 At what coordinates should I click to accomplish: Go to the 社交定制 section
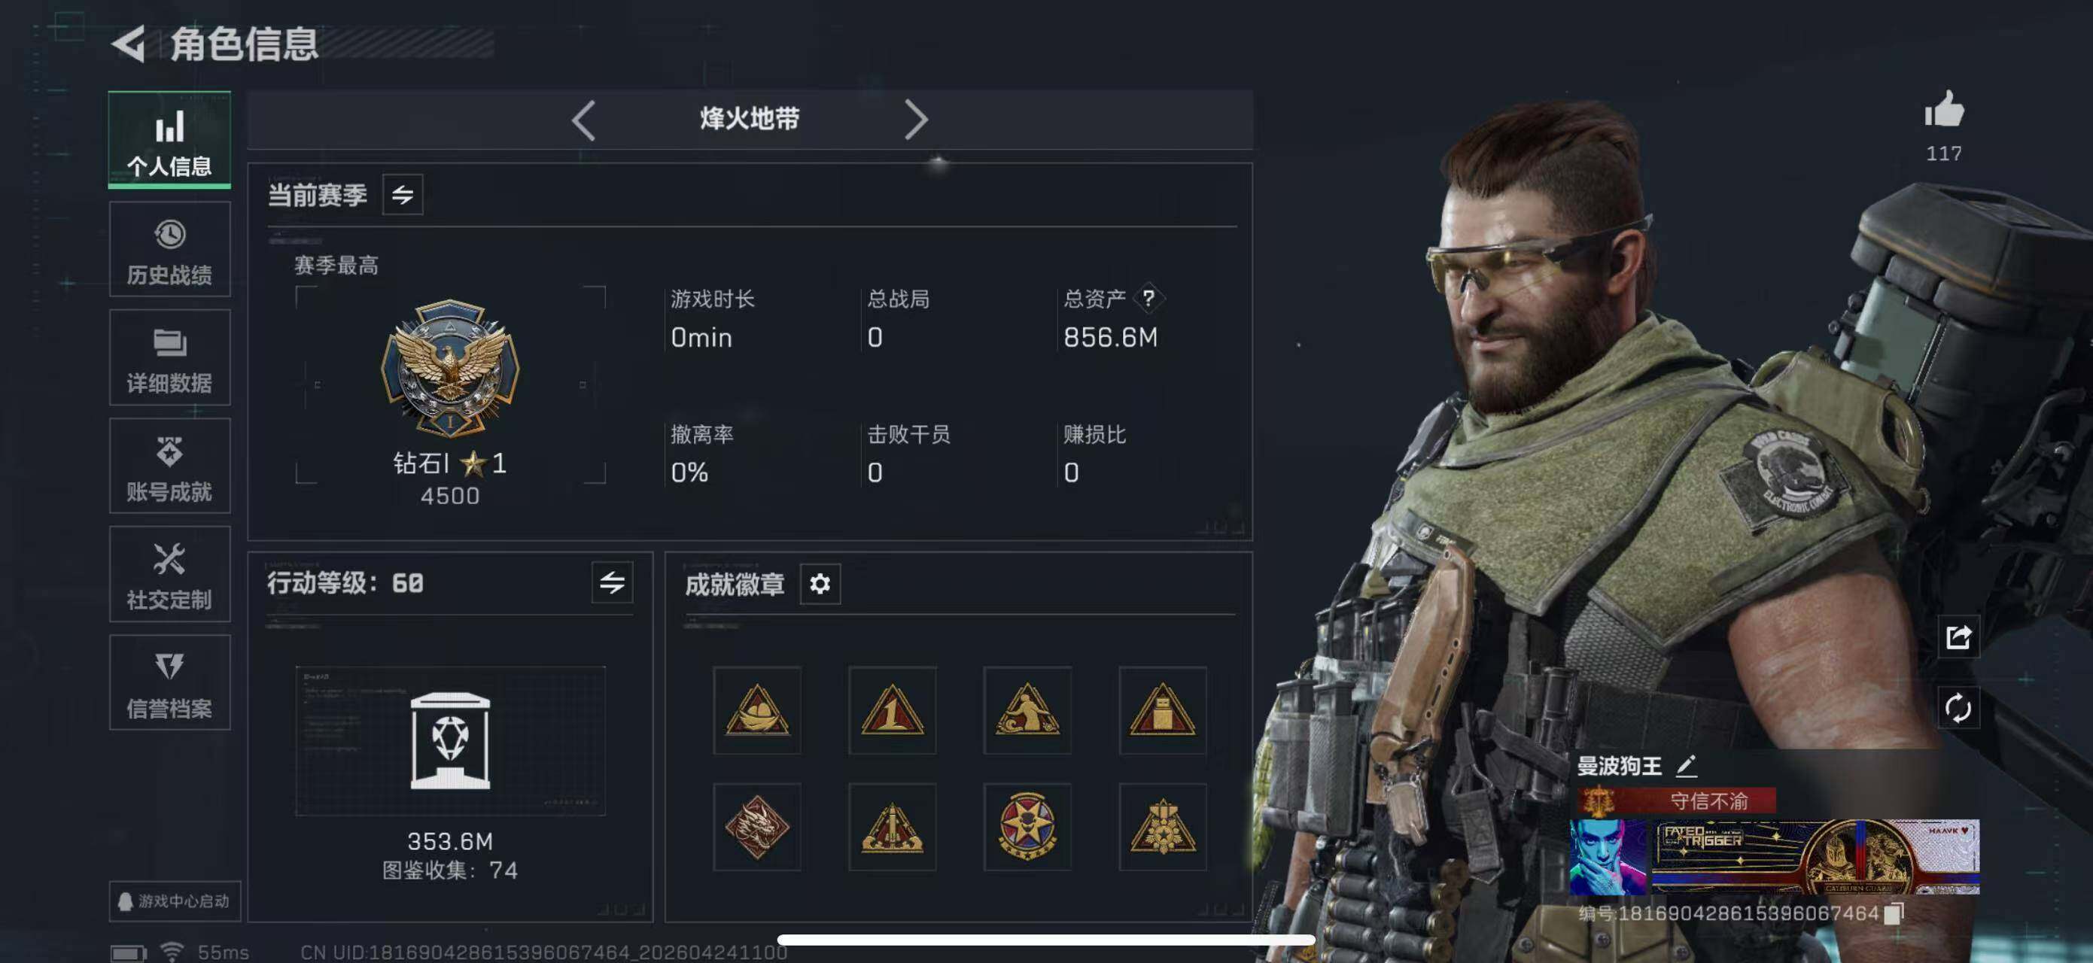point(170,574)
